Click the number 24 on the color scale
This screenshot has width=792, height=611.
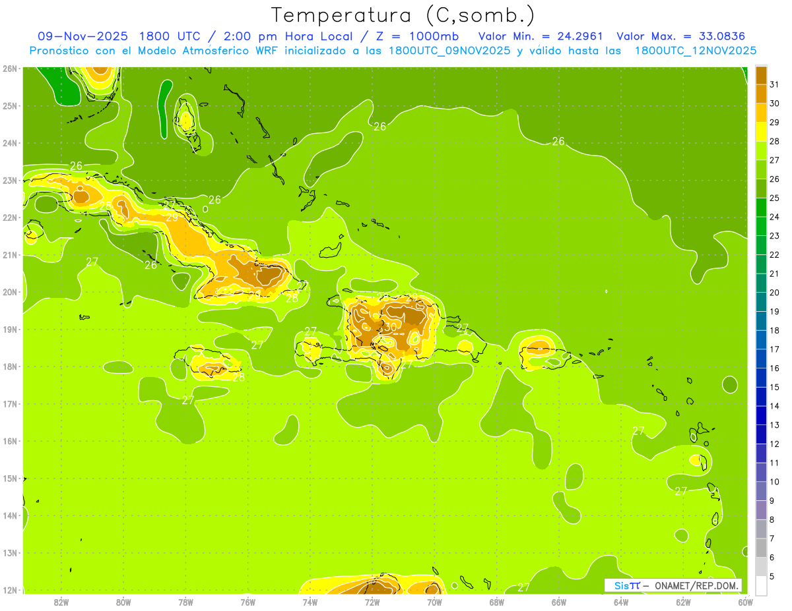[774, 217]
